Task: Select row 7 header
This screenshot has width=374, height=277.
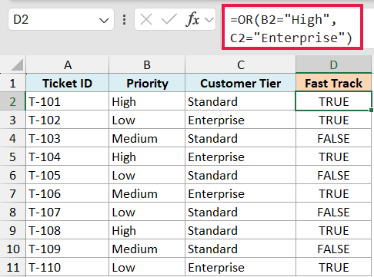Action: pos(13,193)
